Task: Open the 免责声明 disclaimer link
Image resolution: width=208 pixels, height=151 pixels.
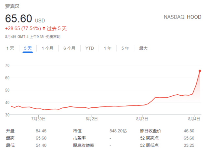Action: point(53,37)
